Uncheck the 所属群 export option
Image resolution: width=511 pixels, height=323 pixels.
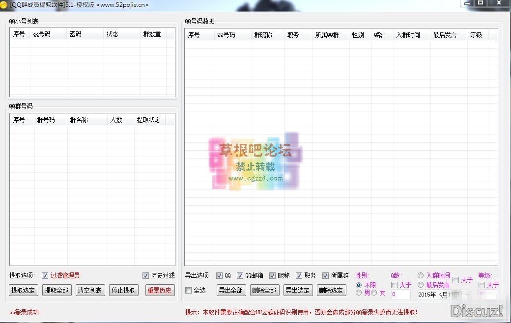pyautogui.click(x=325, y=275)
